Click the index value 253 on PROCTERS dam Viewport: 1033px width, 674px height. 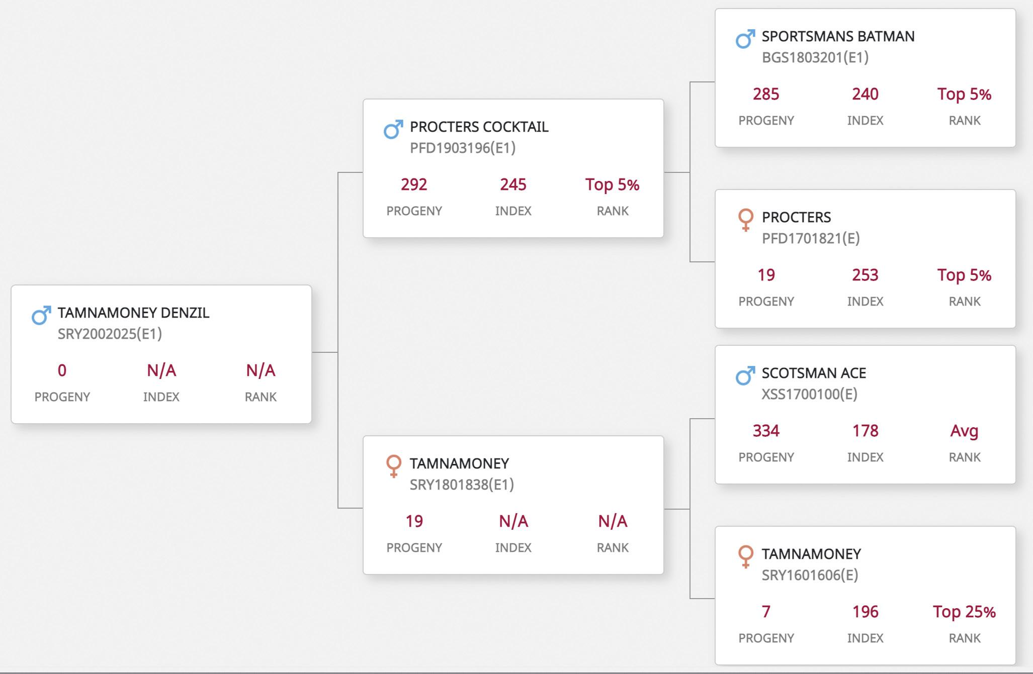865,275
